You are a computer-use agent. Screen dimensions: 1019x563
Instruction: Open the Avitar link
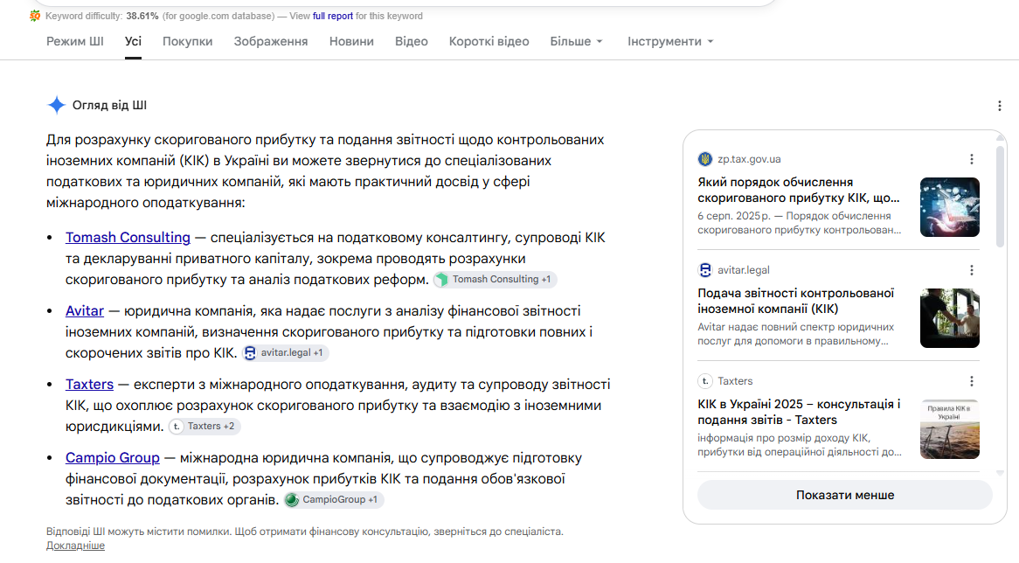[85, 310]
